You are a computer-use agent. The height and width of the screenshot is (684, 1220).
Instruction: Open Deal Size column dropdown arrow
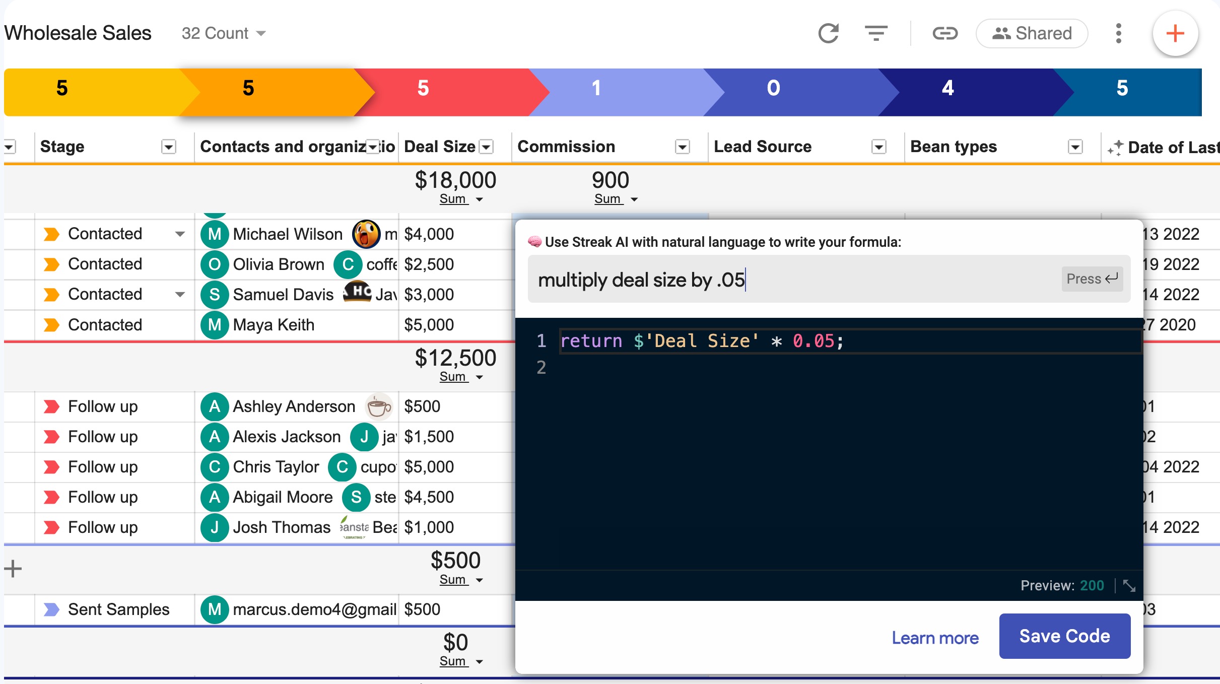pyautogui.click(x=486, y=147)
